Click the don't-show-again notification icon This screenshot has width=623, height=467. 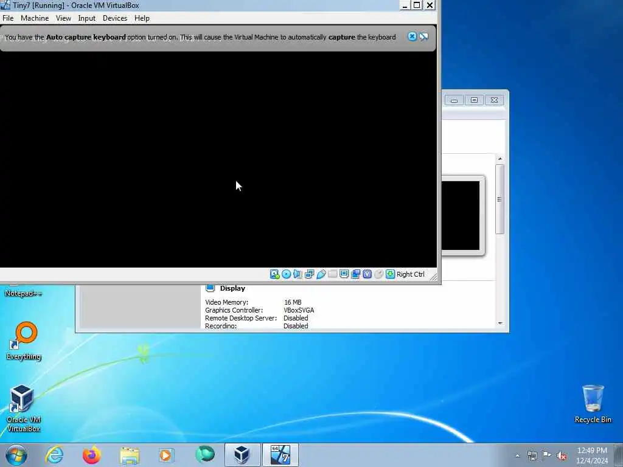[x=424, y=36]
